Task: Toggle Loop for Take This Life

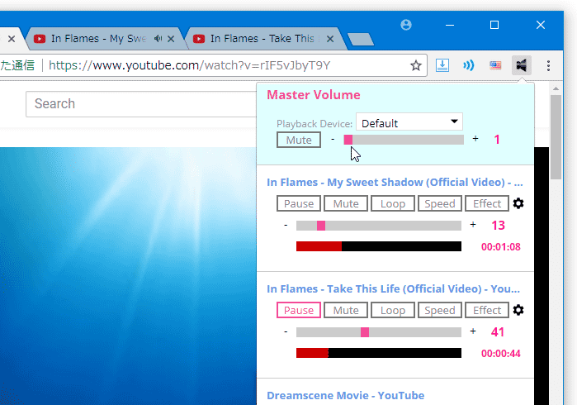Action: pyautogui.click(x=393, y=310)
